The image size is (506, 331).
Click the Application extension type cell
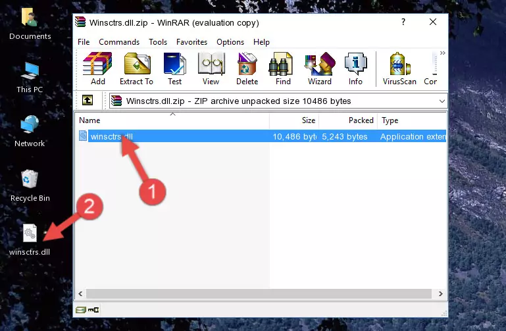[413, 136]
